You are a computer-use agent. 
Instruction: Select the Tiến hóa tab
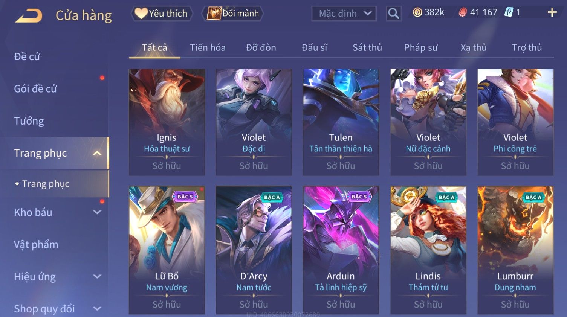click(208, 47)
